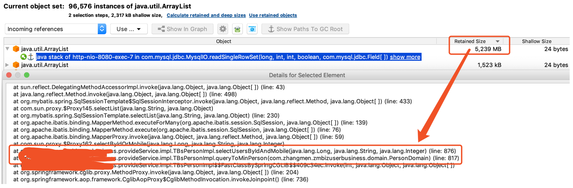The height and width of the screenshot is (188, 573).
Task: Sort by the Retained Size column header
Action: (470, 41)
